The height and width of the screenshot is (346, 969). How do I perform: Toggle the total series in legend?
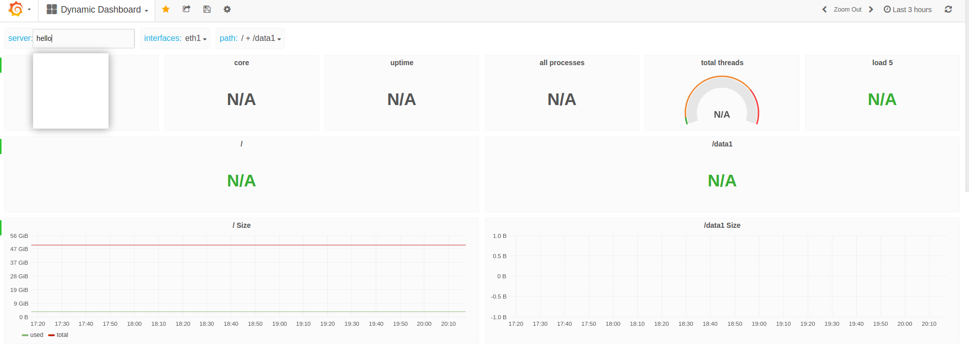click(x=58, y=335)
